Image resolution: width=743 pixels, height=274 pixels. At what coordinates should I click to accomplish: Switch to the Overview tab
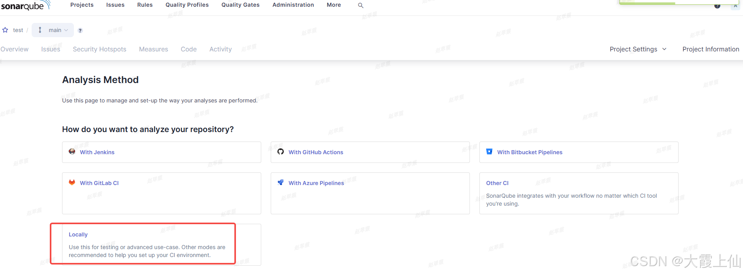[15, 49]
